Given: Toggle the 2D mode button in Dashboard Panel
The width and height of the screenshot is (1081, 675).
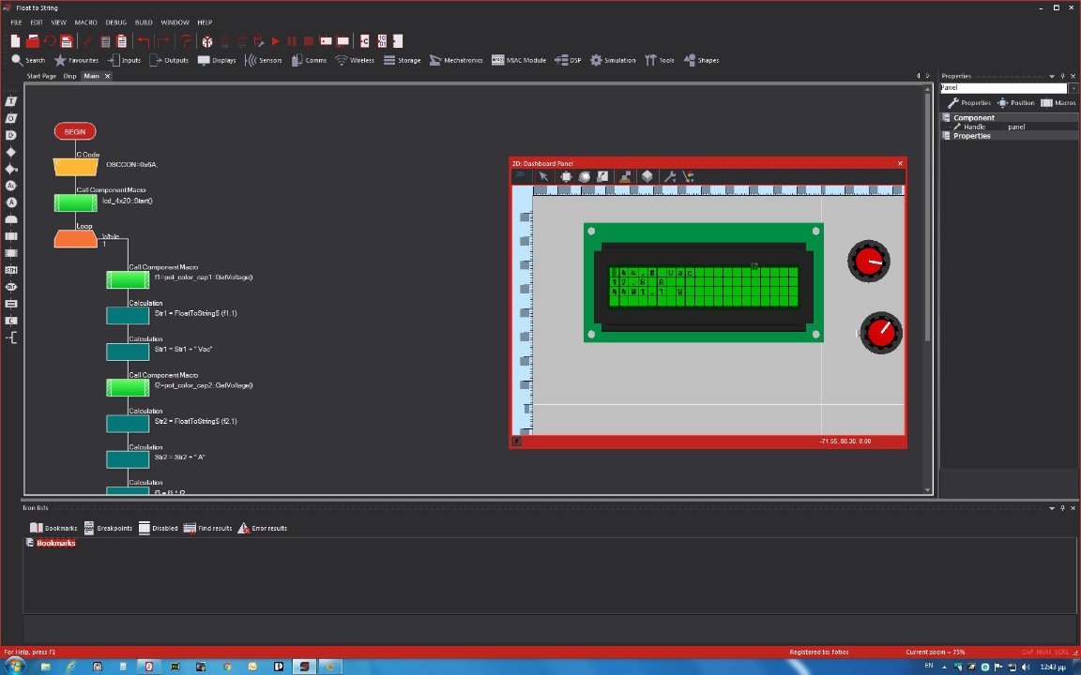Looking at the screenshot, I should click(x=521, y=175).
